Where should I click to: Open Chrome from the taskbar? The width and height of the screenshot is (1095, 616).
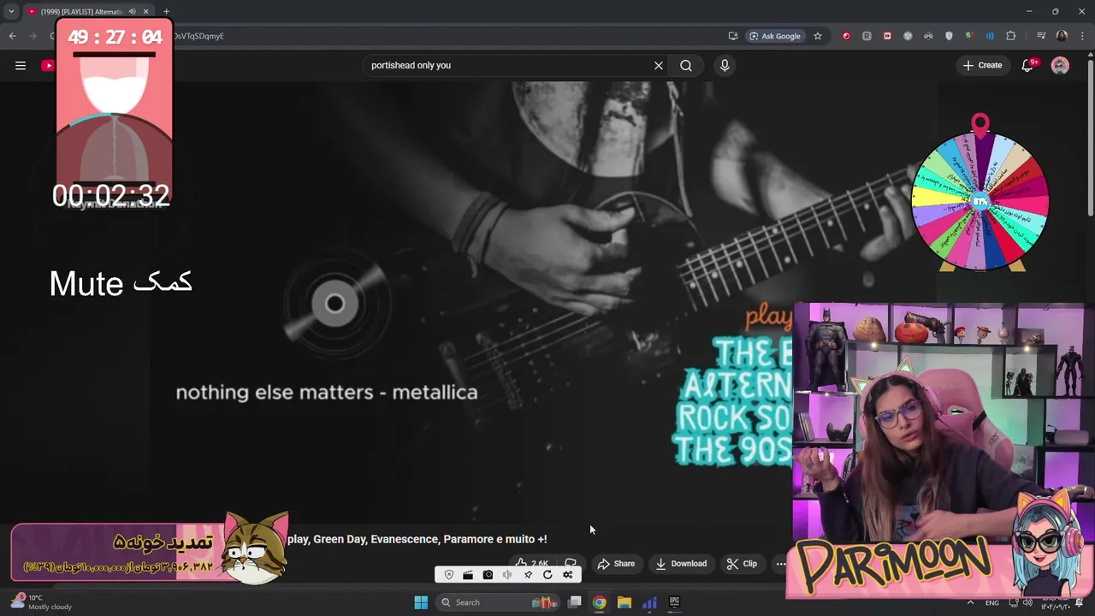pyautogui.click(x=600, y=602)
